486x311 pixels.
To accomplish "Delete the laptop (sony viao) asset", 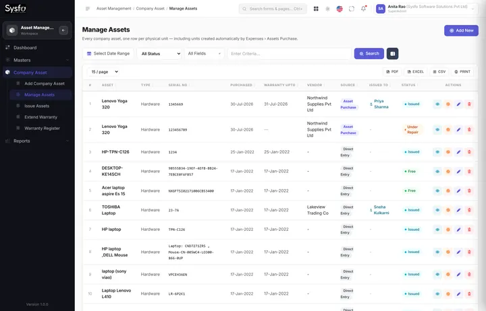I will pyautogui.click(x=469, y=274).
